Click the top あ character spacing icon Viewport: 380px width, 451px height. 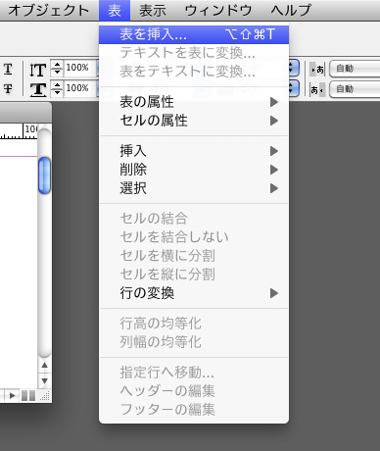(317, 70)
